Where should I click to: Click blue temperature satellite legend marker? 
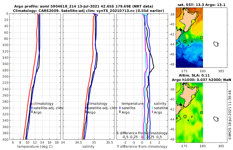point(120,108)
